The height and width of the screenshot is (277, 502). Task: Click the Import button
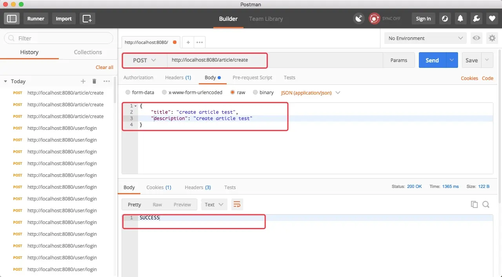coord(64,18)
